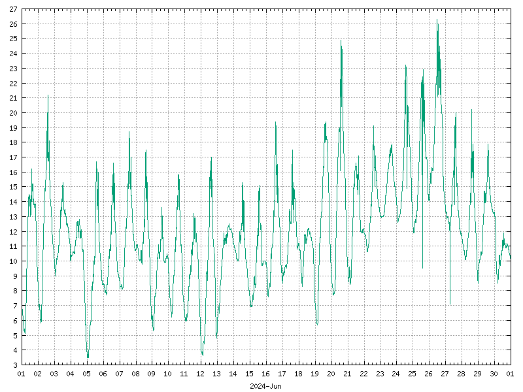Click the x-axis date label 14

point(233,374)
